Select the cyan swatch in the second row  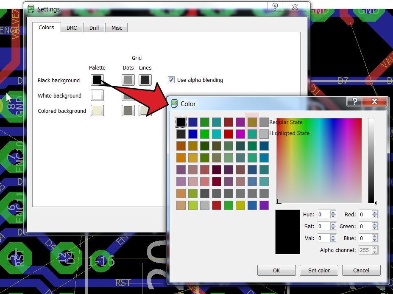click(217, 134)
